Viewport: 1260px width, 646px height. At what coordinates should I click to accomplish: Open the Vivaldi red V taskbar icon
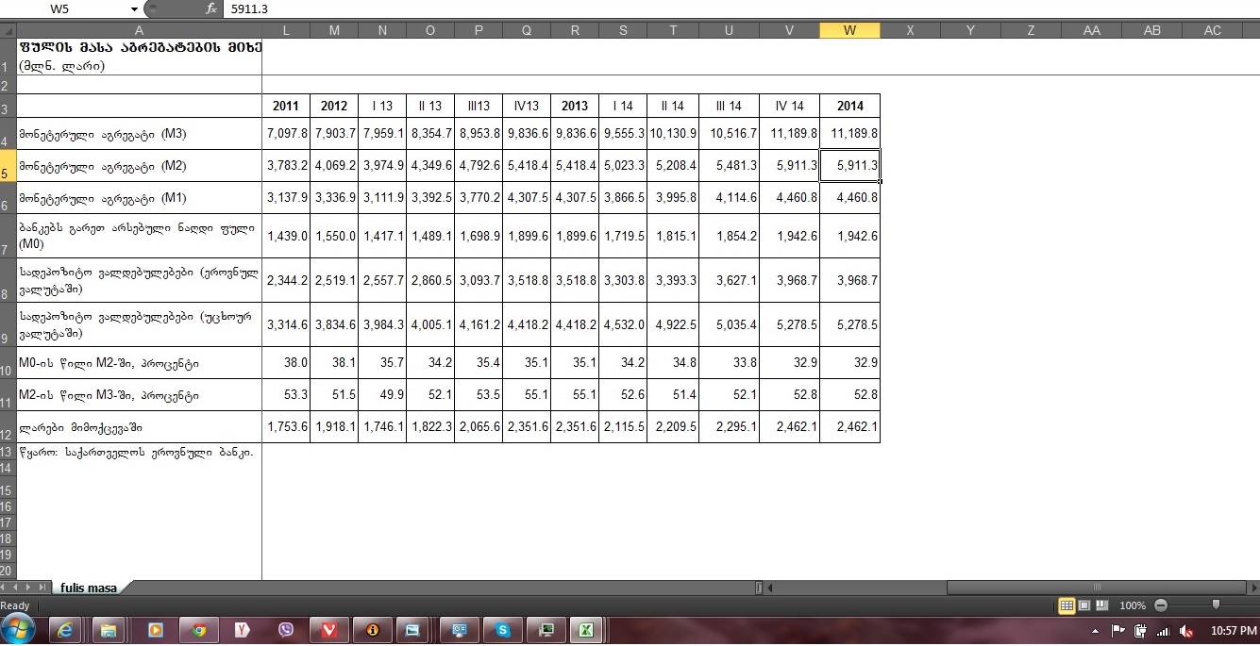click(329, 630)
